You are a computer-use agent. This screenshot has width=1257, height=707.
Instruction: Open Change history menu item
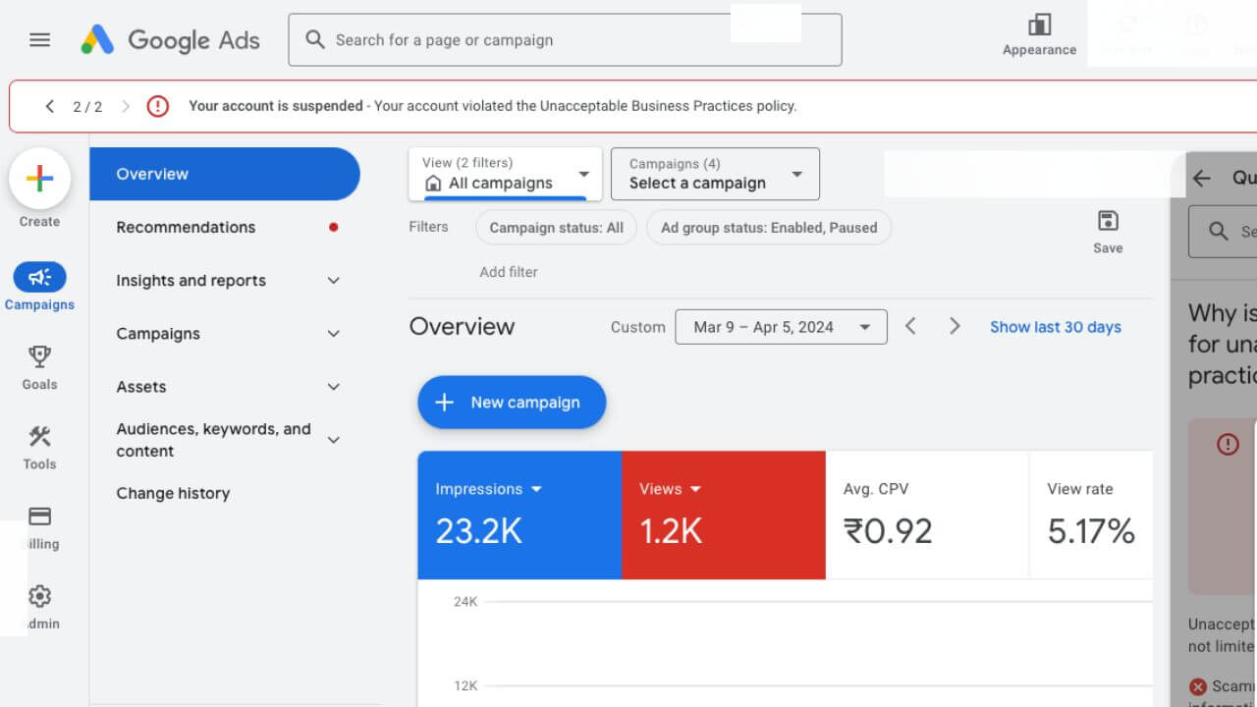tap(173, 493)
